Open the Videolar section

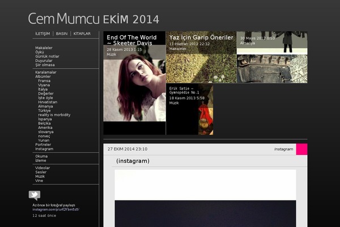42,168
